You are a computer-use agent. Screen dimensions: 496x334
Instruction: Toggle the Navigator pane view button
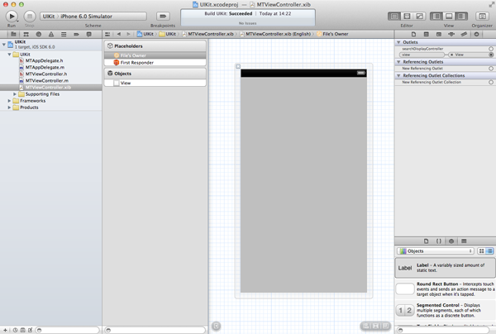[x=436, y=17]
